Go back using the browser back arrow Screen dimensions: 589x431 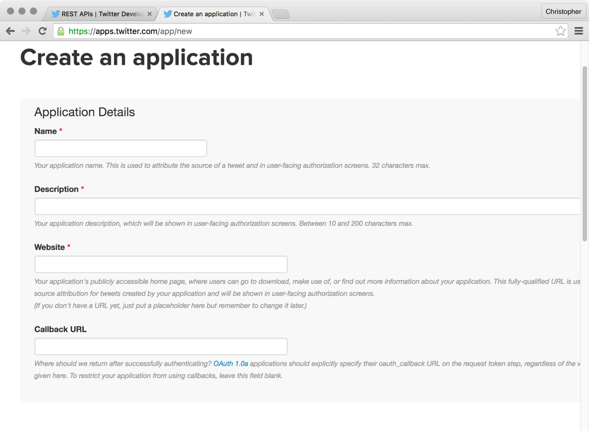[10, 31]
